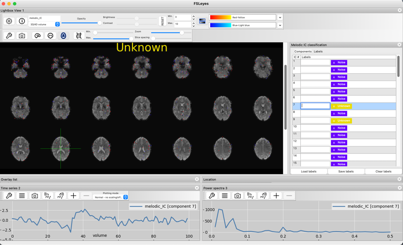
Task: Import data series into Time series plot
Action: pos(48,196)
